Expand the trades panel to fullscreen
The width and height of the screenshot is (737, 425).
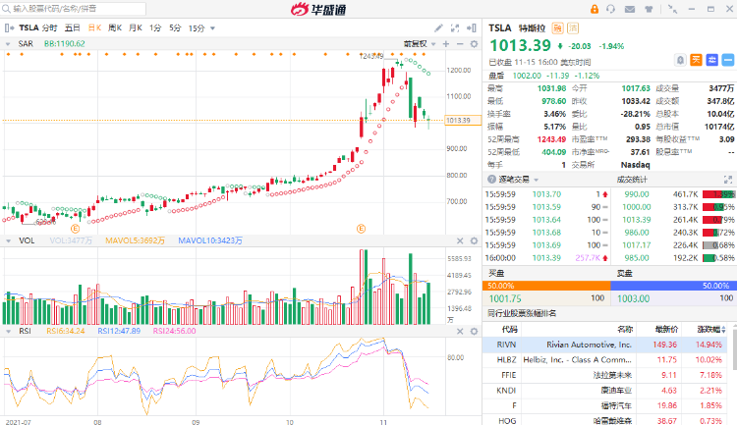coord(728,180)
